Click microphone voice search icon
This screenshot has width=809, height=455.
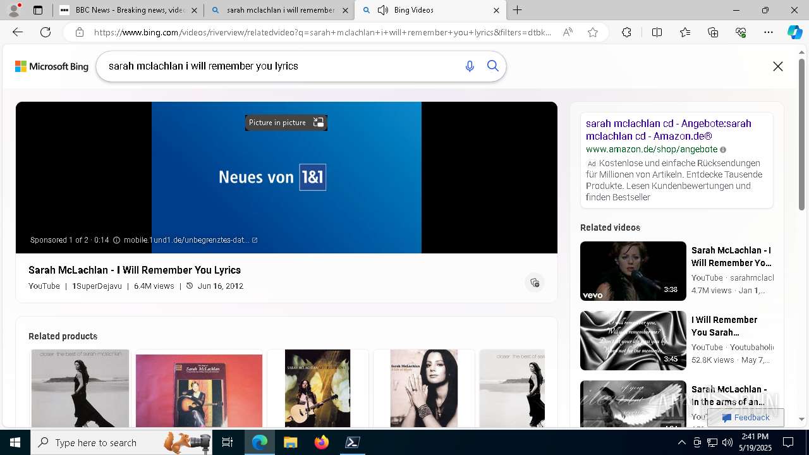pos(470,66)
